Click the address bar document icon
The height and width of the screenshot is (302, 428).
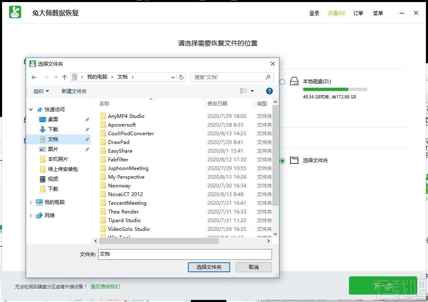[75, 77]
